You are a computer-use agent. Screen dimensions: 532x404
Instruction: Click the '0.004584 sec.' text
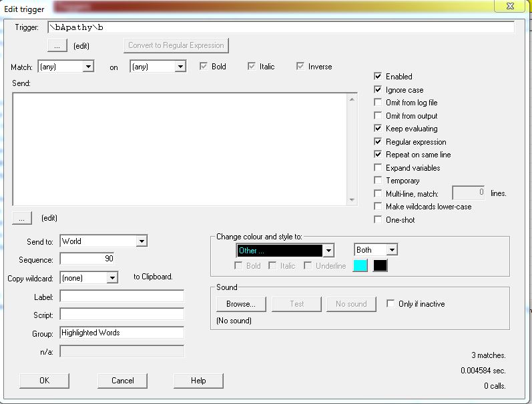[x=483, y=371]
